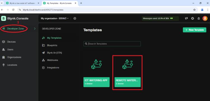Open the Chrome profile icon
The height and width of the screenshot is (101, 210).
[202, 10]
